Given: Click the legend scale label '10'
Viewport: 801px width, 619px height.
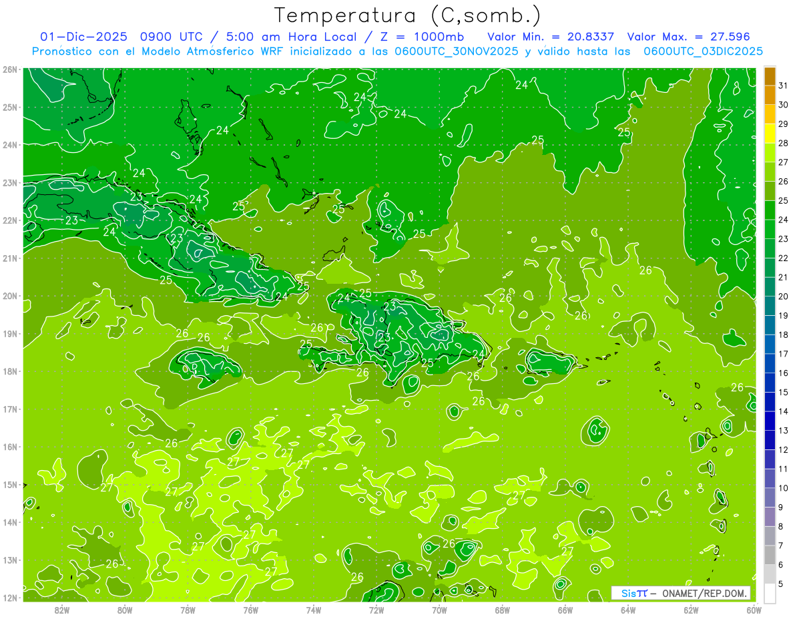Looking at the screenshot, I should [x=784, y=488].
